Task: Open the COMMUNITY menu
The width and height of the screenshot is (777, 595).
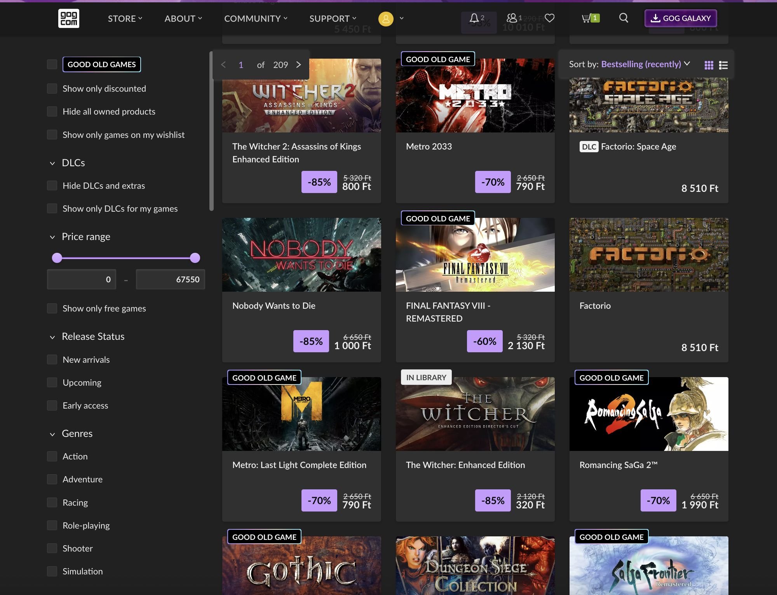Action: point(256,18)
